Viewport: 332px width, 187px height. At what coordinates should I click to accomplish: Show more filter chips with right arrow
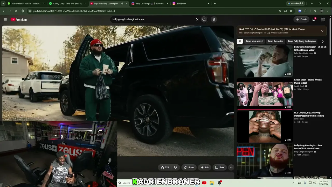pyautogui.click(x=323, y=41)
